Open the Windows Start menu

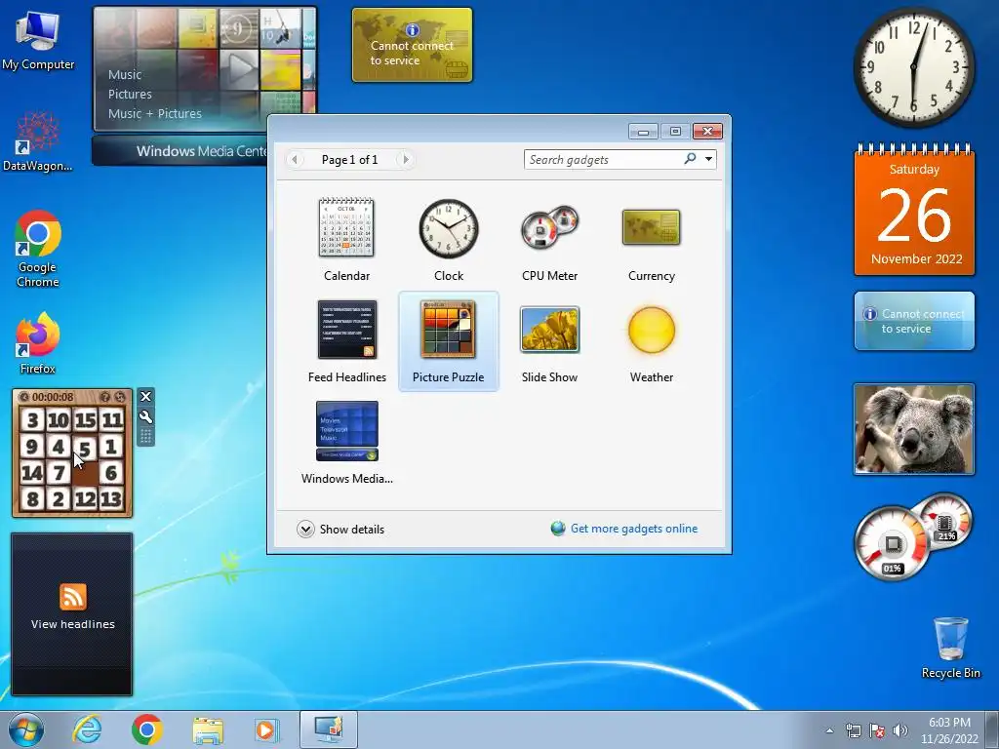tap(26, 729)
